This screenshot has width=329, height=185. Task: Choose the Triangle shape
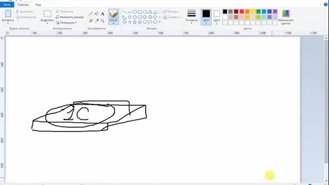click(155, 12)
